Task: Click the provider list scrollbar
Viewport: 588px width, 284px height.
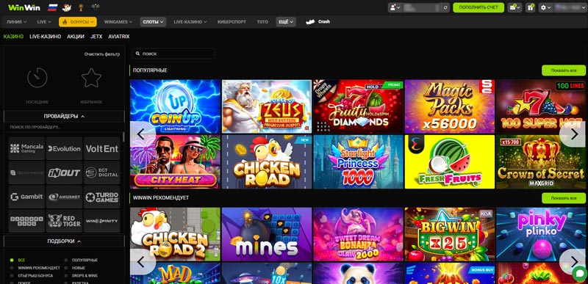Action: tap(123, 137)
